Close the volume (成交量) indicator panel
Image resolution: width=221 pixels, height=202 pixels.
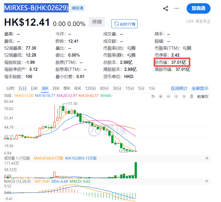(x=207, y=158)
